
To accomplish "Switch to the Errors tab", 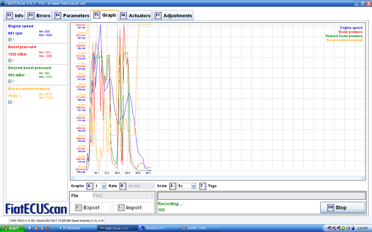I will (x=39, y=16).
